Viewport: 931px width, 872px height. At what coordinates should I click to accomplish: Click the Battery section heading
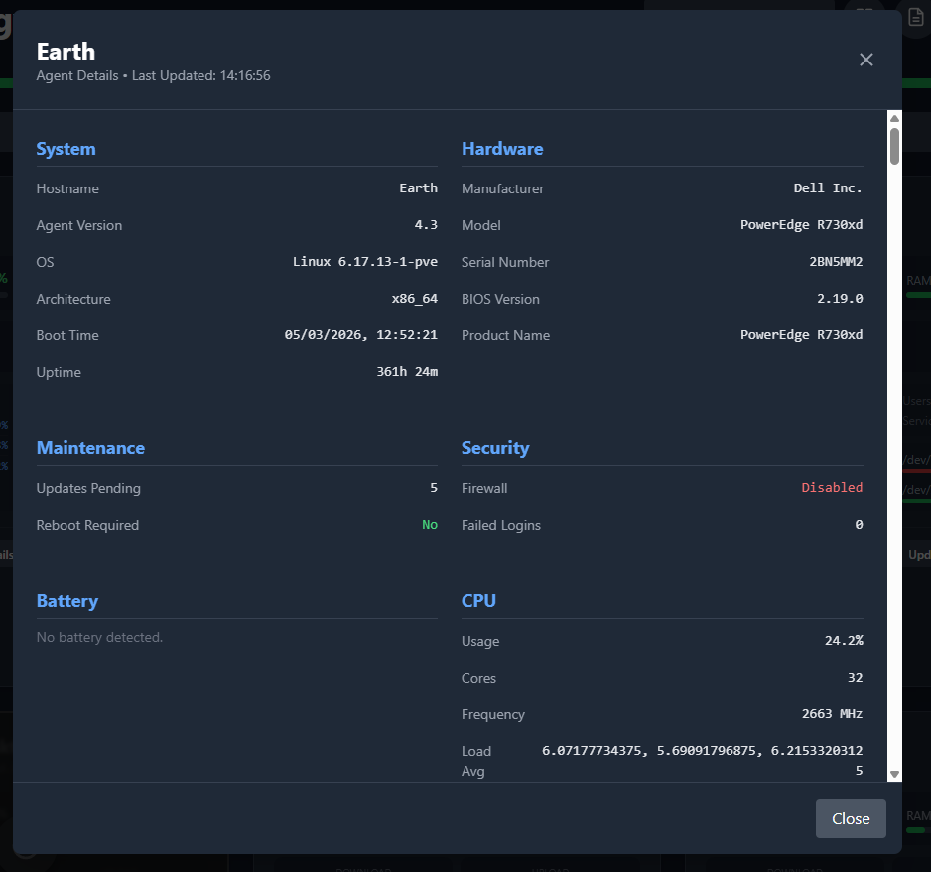click(66, 601)
